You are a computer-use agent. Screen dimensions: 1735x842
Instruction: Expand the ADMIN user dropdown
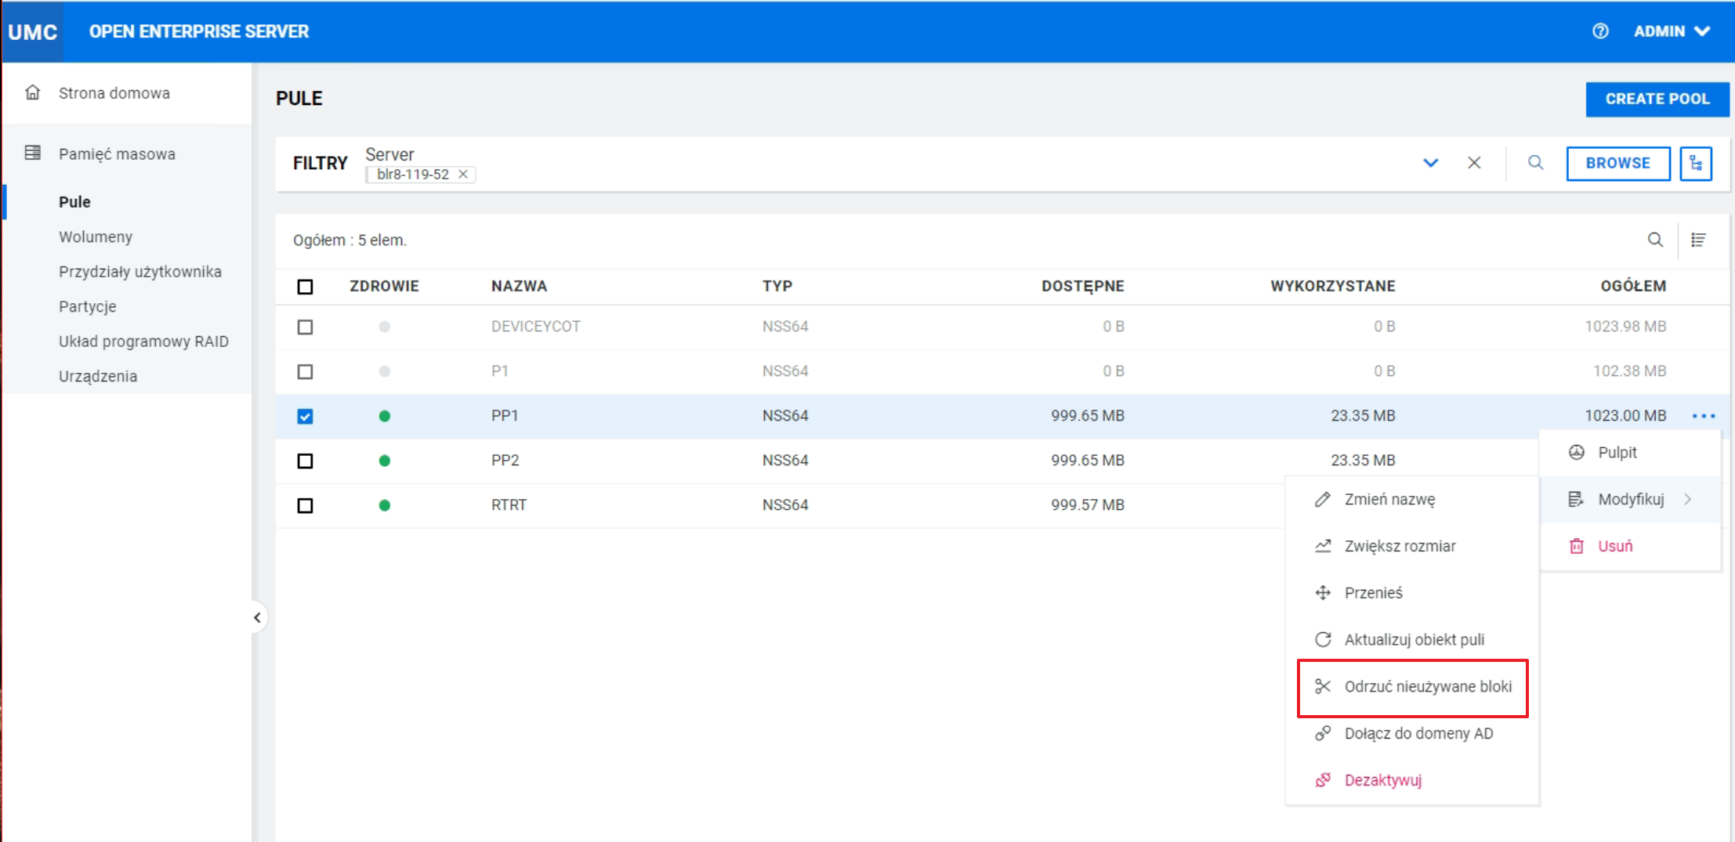coord(1672,31)
